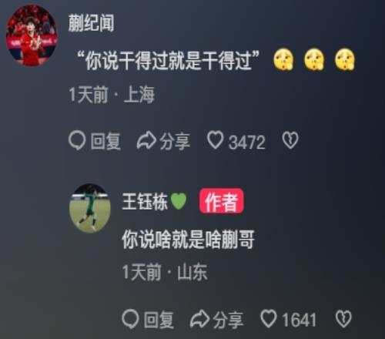Click 分享 label under 王钰栋's reply
Image resolution: width=385 pixels, height=339 pixels.
[228, 320]
